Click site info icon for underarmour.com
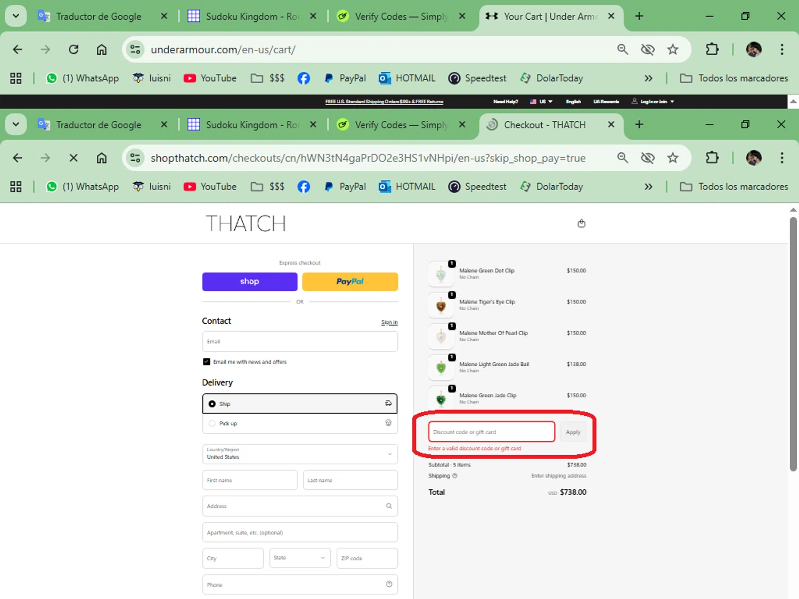Screen dimensions: 799x599 (135, 50)
